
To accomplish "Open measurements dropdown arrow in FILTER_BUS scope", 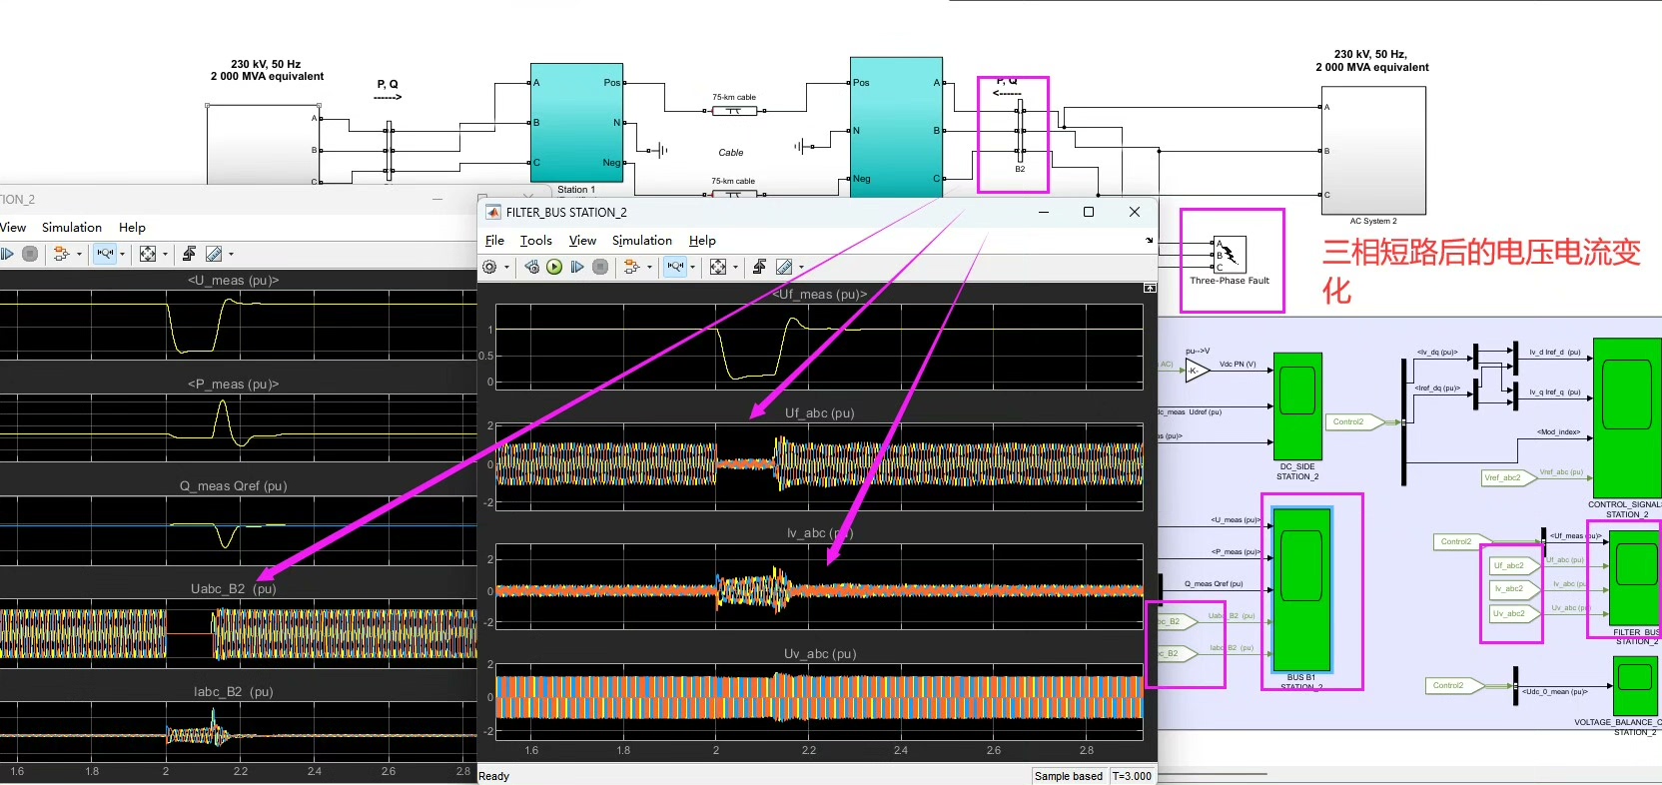I will (801, 267).
